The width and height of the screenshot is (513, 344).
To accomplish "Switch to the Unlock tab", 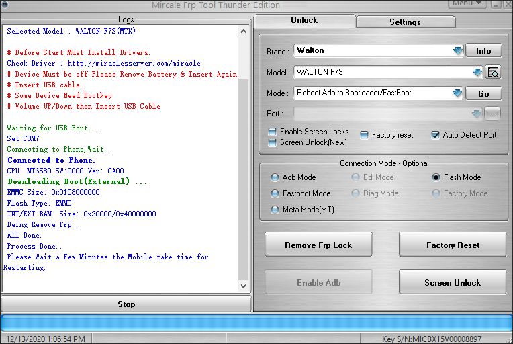I will click(304, 20).
